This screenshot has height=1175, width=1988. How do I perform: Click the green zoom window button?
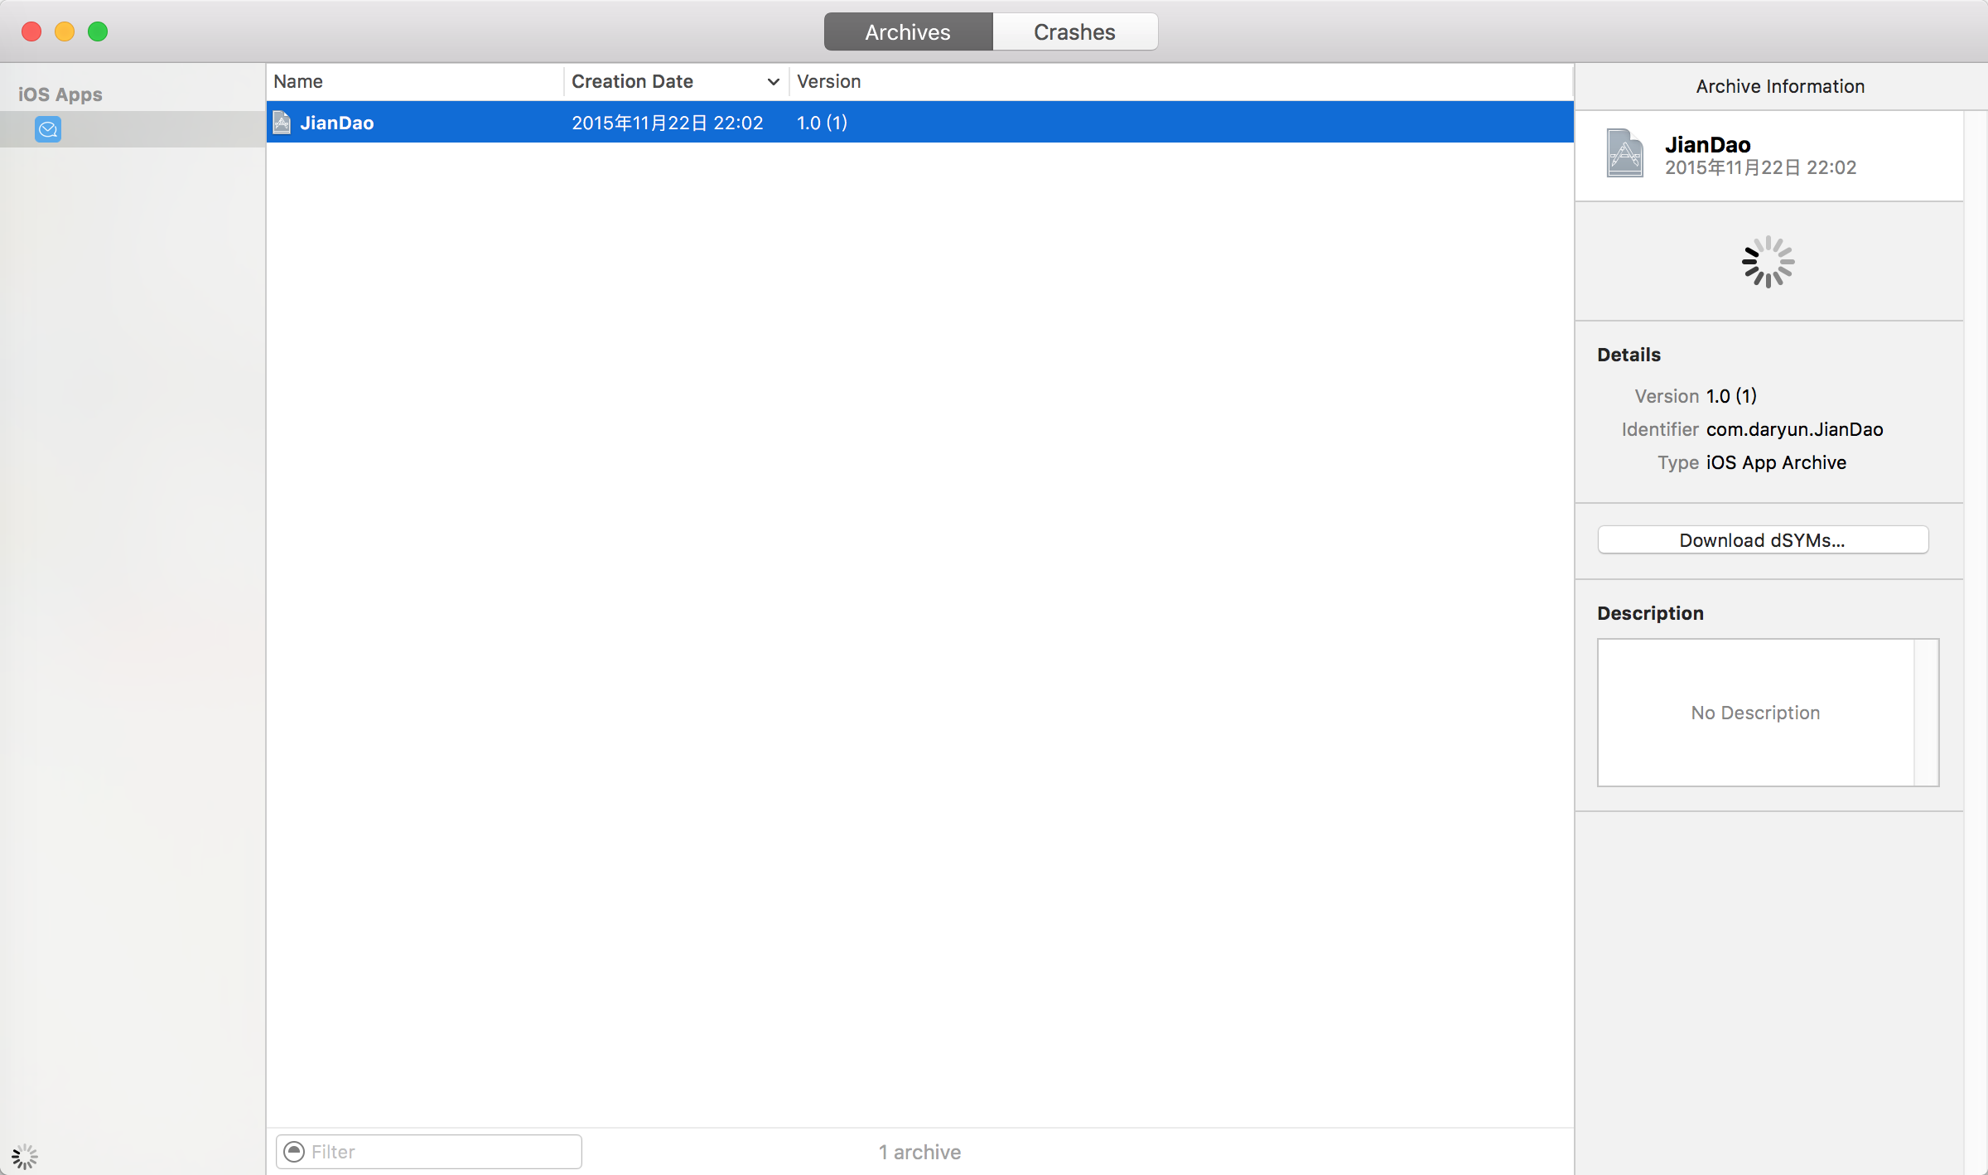click(98, 31)
